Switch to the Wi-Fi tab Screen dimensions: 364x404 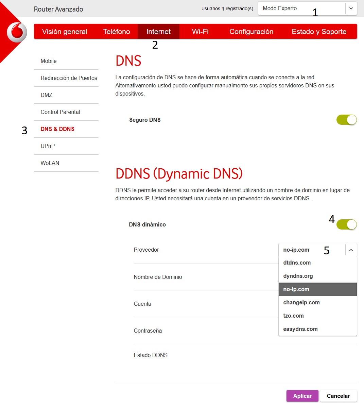(200, 31)
